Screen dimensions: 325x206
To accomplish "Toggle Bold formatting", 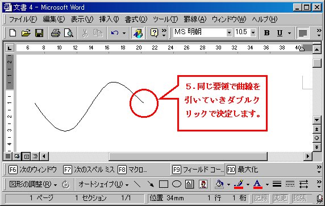I will tap(266, 33).
